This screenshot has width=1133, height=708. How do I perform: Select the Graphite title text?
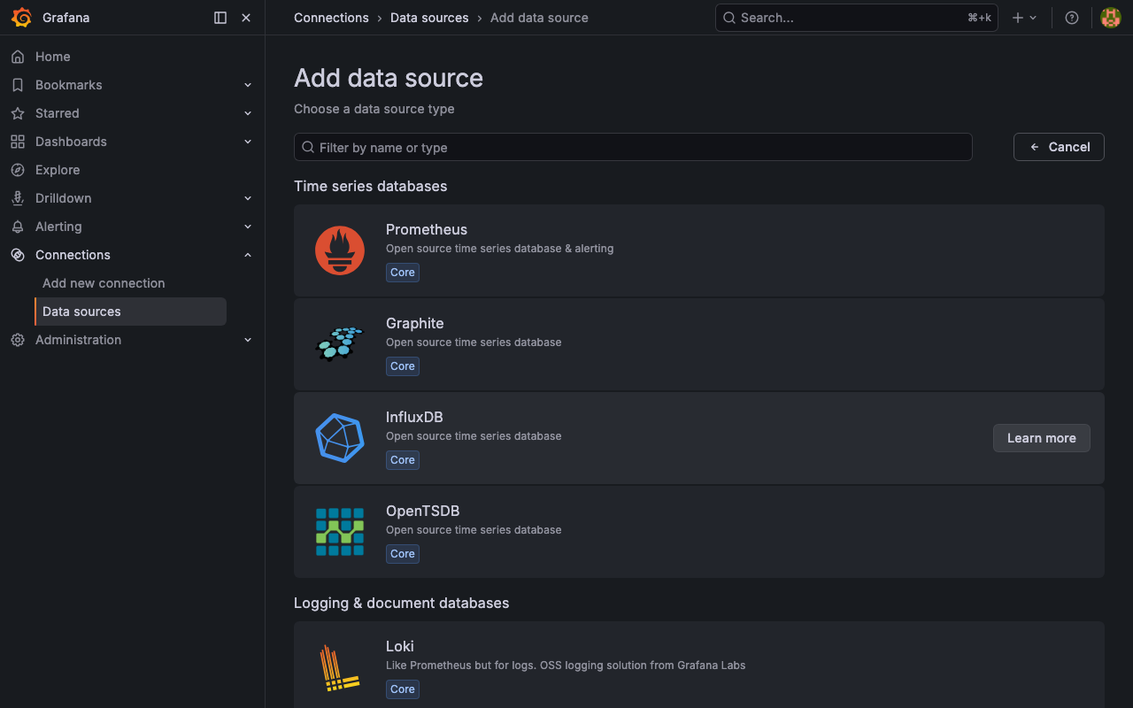point(415,323)
